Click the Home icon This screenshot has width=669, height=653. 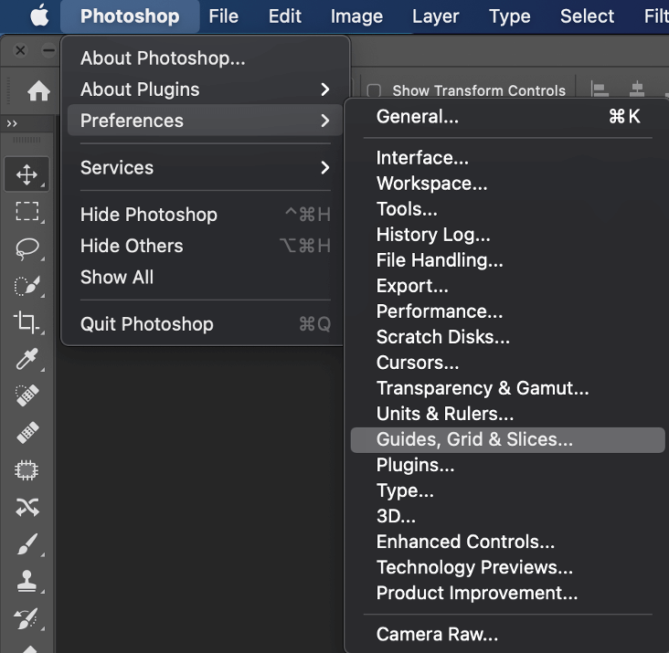[x=38, y=90]
